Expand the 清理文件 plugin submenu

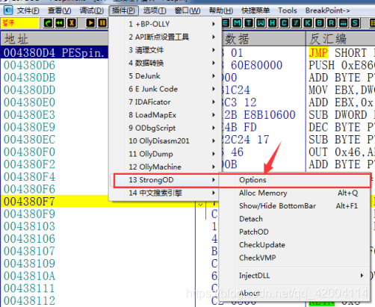165,50
